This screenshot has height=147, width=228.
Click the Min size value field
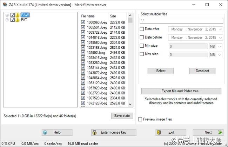pos(188,47)
